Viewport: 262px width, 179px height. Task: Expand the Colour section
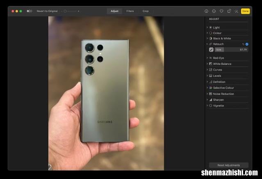207,33
